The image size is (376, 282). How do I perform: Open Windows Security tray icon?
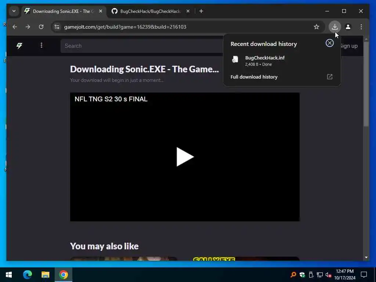pos(302,275)
